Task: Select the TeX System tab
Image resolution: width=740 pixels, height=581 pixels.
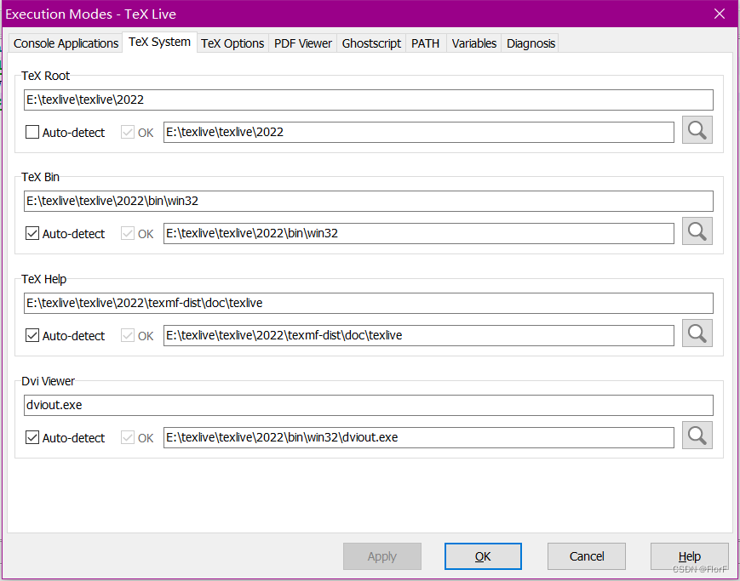Action: click(159, 42)
